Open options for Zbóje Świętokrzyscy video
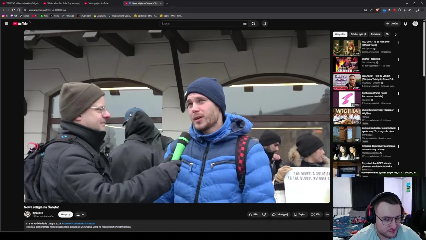Image resolution: width=426 pixels, height=240 pixels. (398, 110)
